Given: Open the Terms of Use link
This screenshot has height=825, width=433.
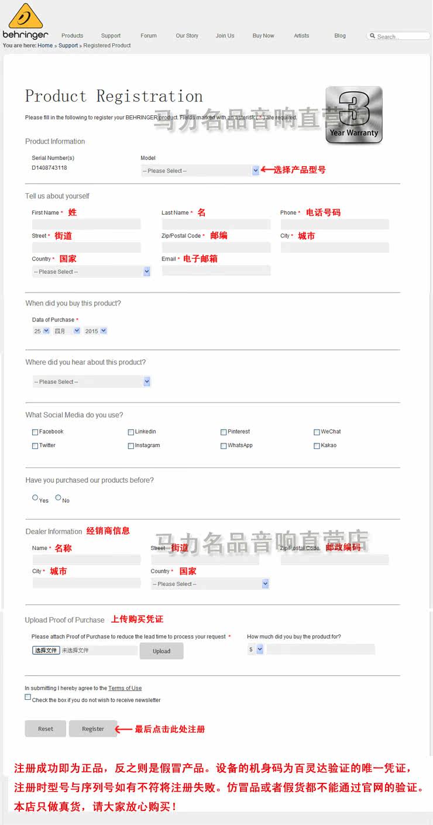Looking at the screenshot, I should pyautogui.click(x=125, y=688).
